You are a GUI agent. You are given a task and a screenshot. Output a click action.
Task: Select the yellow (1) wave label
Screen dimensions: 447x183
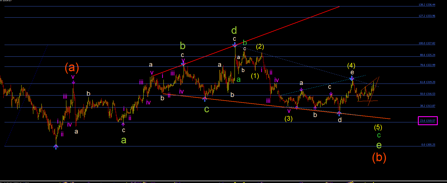tap(255, 76)
